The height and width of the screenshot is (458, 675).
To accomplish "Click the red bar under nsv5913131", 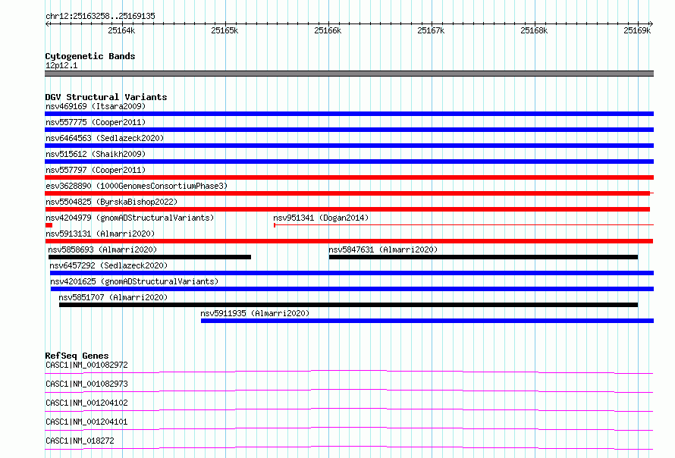I will point(349,241).
